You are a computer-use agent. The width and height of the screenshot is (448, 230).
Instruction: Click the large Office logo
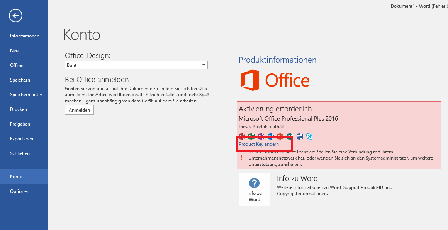pyautogui.click(x=275, y=80)
